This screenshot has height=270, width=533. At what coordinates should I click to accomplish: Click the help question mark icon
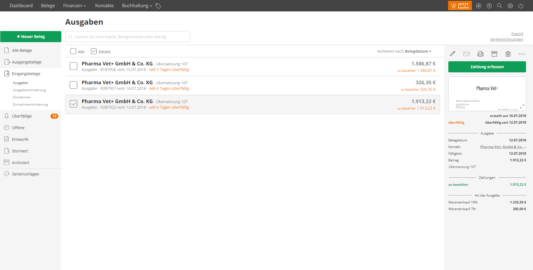[489, 6]
